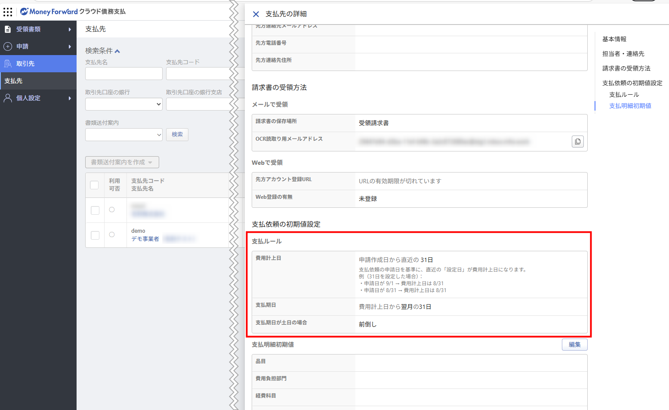Open the apps grid launcher icon
The height and width of the screenshot is (410, 669).
8,12
